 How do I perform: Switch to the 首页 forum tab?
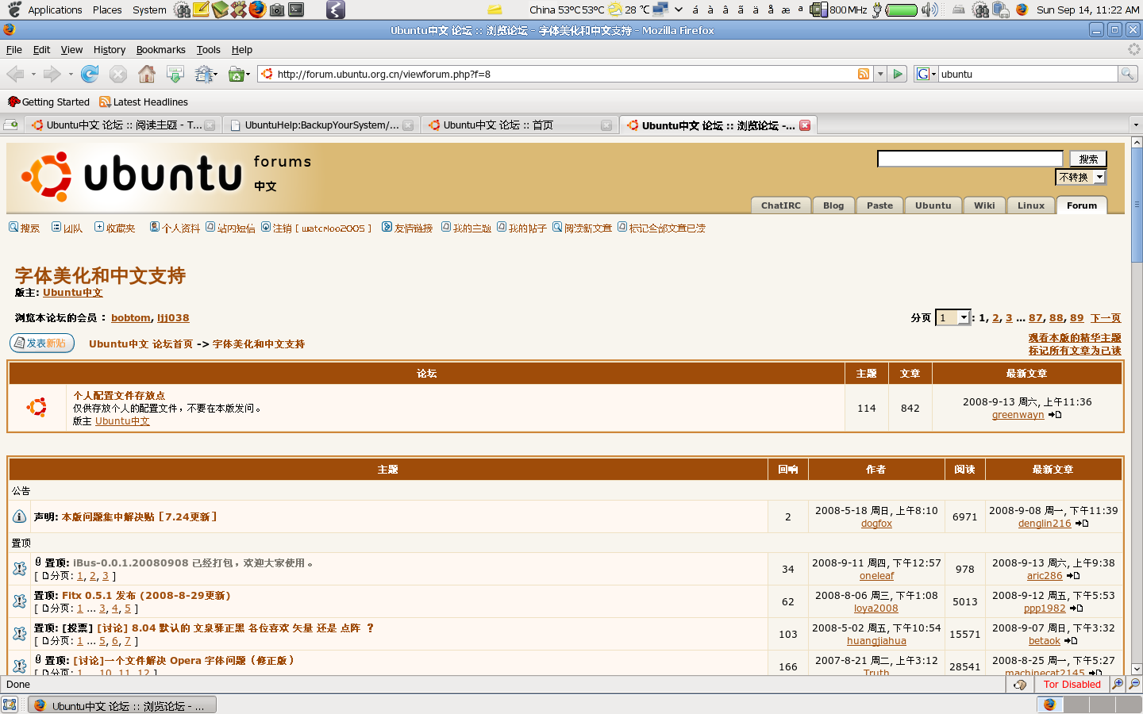point(520,125)
